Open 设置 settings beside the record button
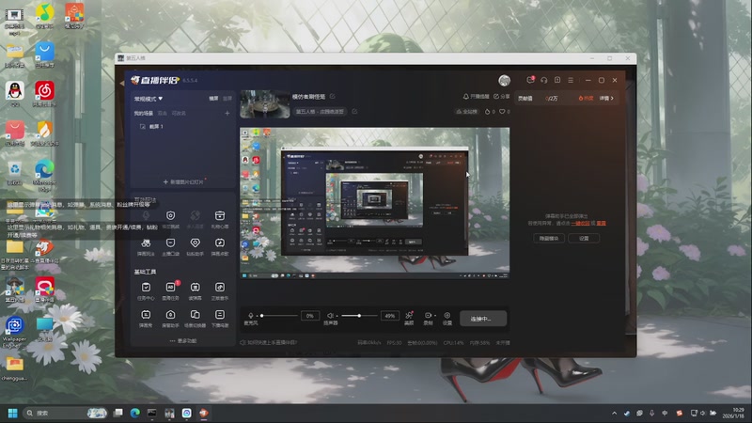 point(447,318)
